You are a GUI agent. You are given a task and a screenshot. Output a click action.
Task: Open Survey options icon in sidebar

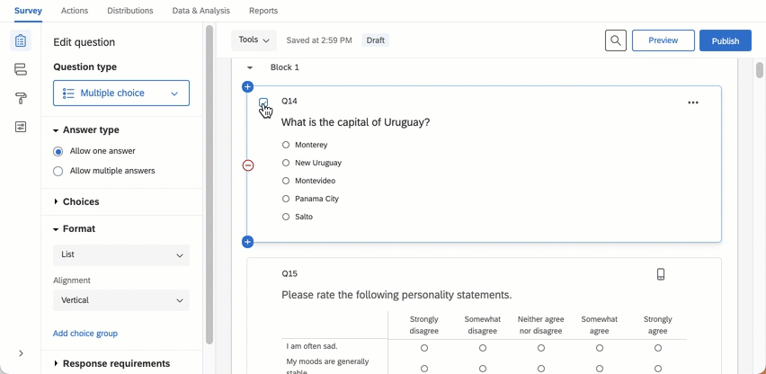21,127
